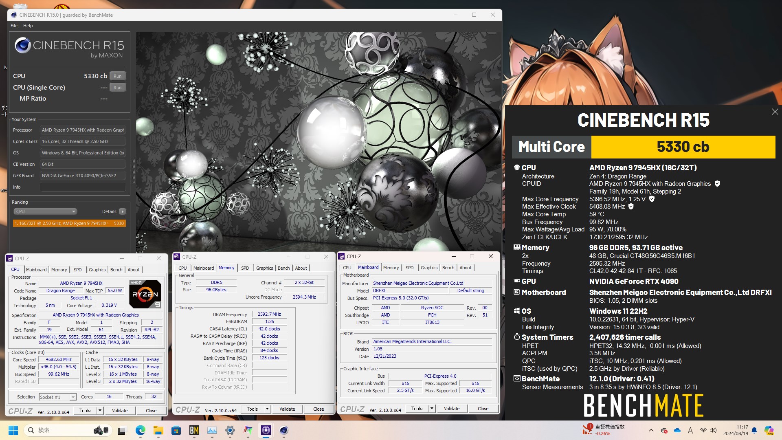Launch Microsoft Edge from the taskbar

point(140,430)
